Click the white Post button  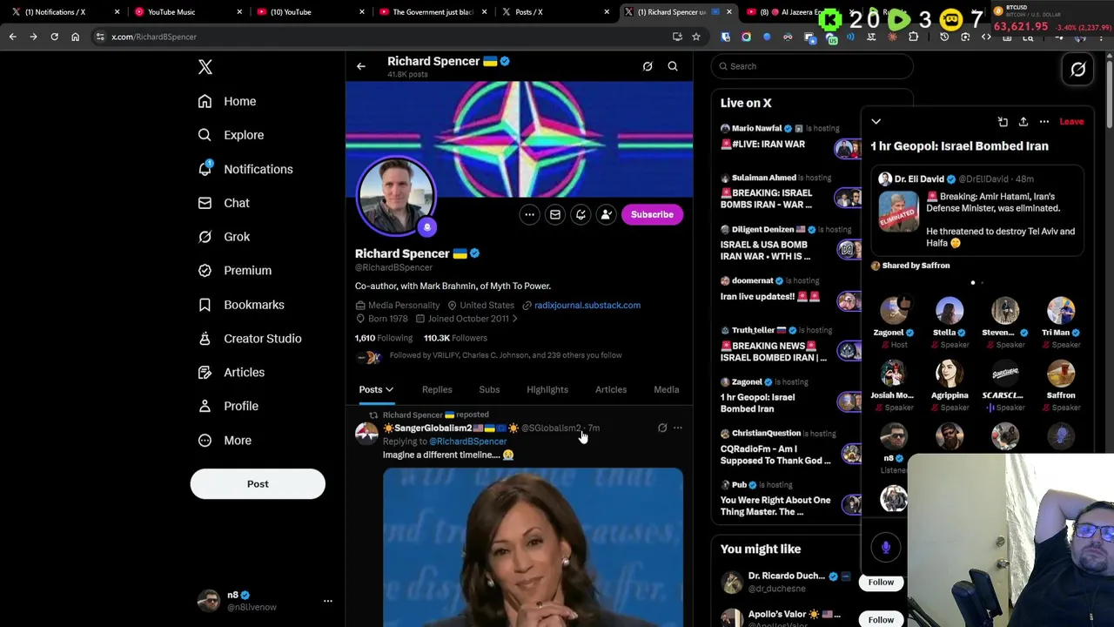point(258,484)
